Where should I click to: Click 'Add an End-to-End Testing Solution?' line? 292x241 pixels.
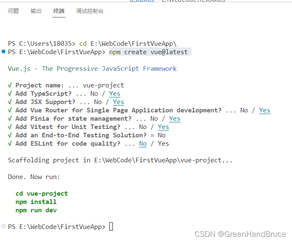click(87, 135)
